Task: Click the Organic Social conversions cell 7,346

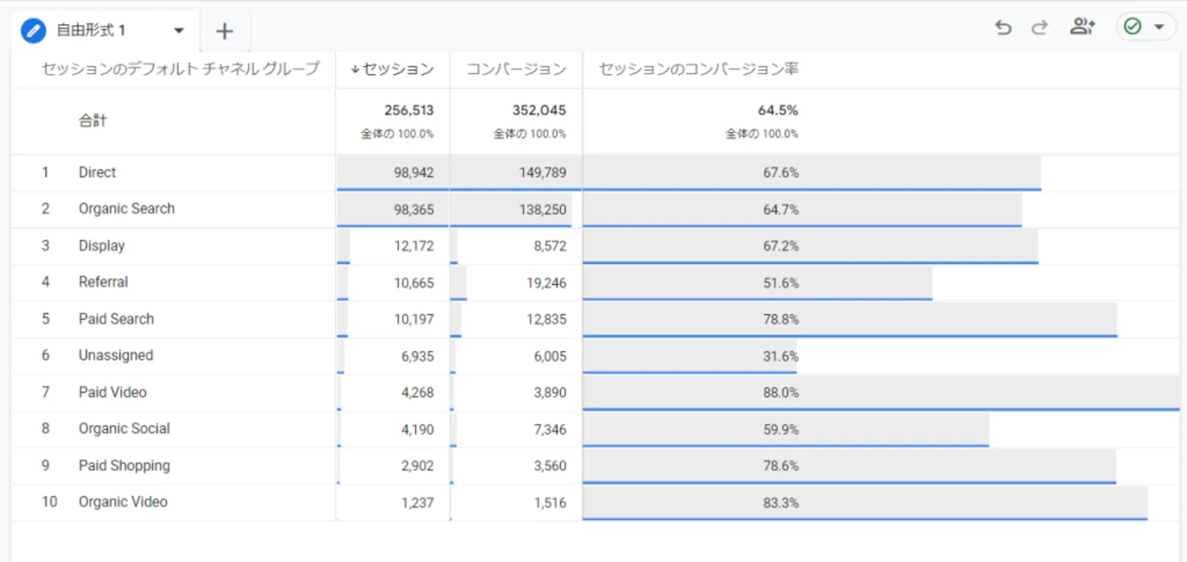Action: click(x=550, y=429)
